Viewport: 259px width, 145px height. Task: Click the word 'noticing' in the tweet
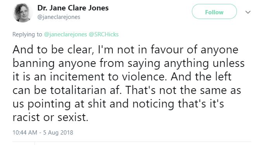click(x=153, y=104)
